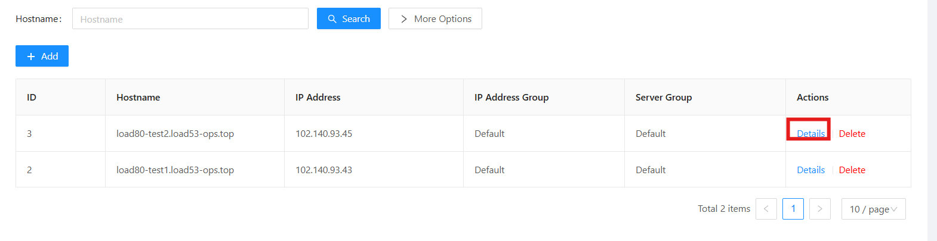Click the IP Address Group column header
Viewport: 937px width, 241px height.
(511, 98)
